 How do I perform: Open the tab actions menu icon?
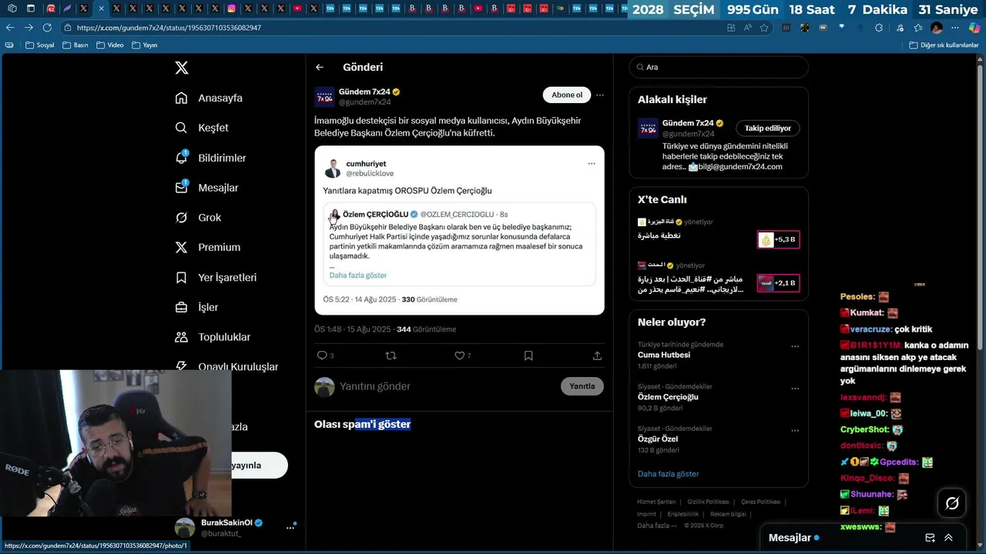pos(30,8)
